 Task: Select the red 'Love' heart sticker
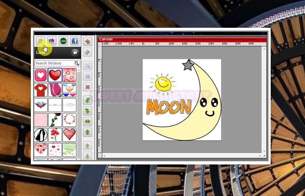[x=70, y=135]
